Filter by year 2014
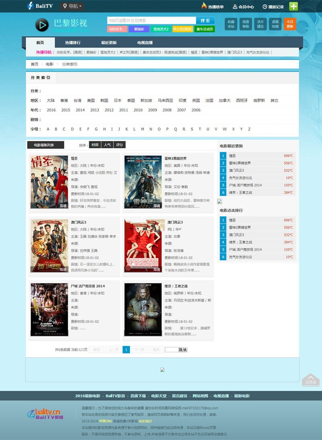Screen dimensions: 322x440 point(80,110)
